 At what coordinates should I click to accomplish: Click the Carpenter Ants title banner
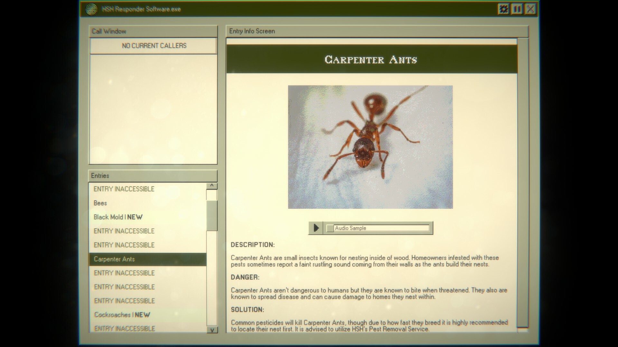coord(370,60)
